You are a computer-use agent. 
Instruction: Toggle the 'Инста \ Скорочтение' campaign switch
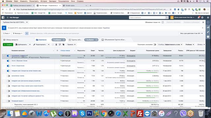(8, 66)
